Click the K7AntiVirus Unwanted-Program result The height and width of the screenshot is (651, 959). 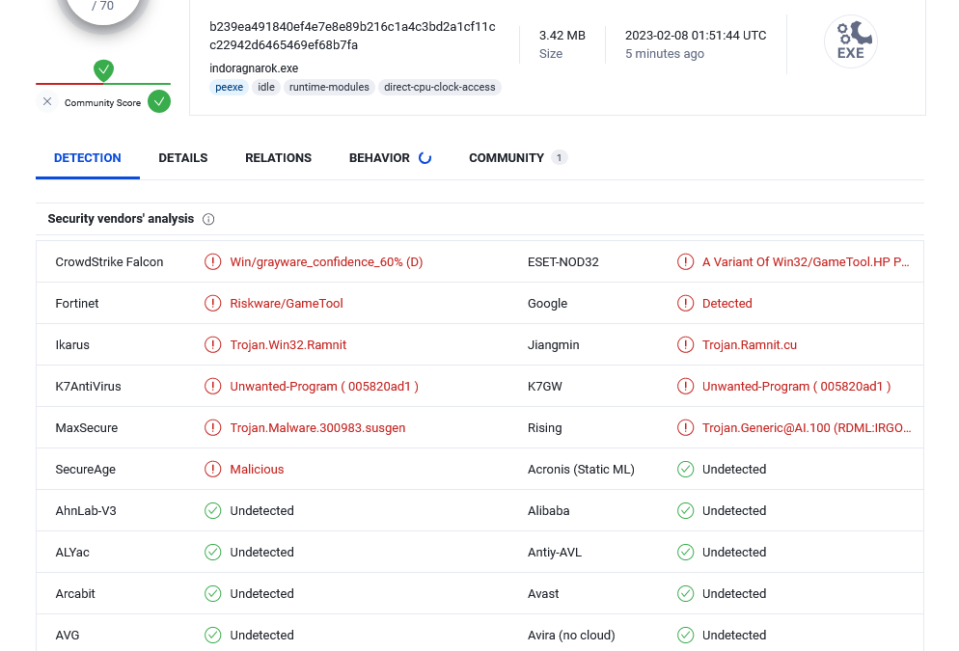click(x=324, y=387)
